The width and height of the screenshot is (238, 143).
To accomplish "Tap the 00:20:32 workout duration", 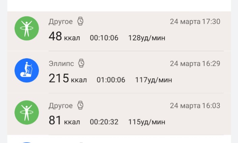I will pyautogui.click(x=104, y=122).
